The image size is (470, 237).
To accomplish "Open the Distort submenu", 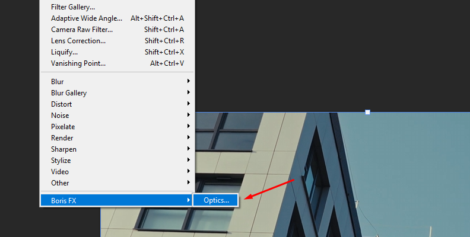I will tap(117, 104).
